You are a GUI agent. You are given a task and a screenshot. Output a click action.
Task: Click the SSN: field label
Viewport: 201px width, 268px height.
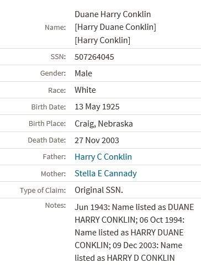pyautogui.click(x=58, y=57)
